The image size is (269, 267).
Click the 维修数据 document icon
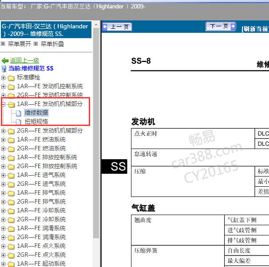click(19, 113)
